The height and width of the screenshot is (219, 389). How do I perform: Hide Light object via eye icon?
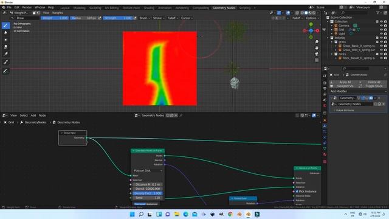[x=381, y=33]
